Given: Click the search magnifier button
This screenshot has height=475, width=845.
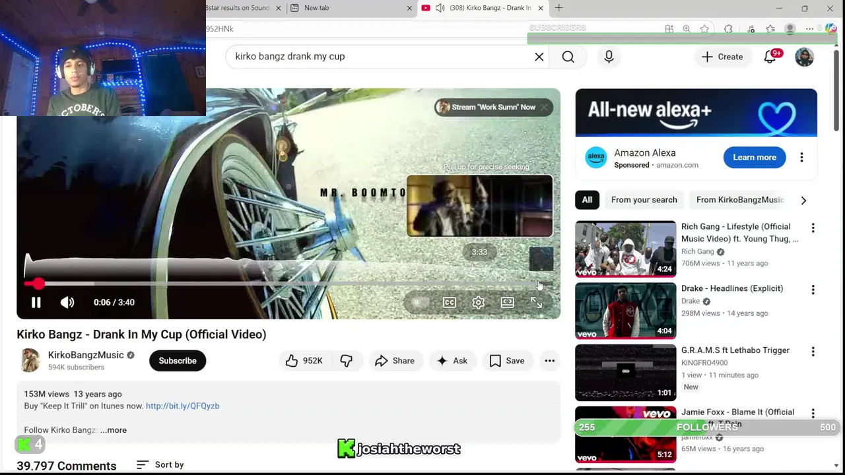Looking at the screenshot, I should pos(568,57).
